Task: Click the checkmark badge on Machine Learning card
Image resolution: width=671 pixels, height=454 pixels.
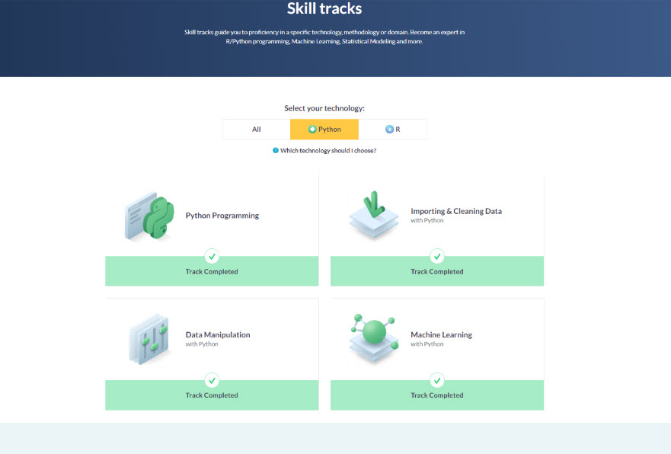Action: [x=436, y=380]
